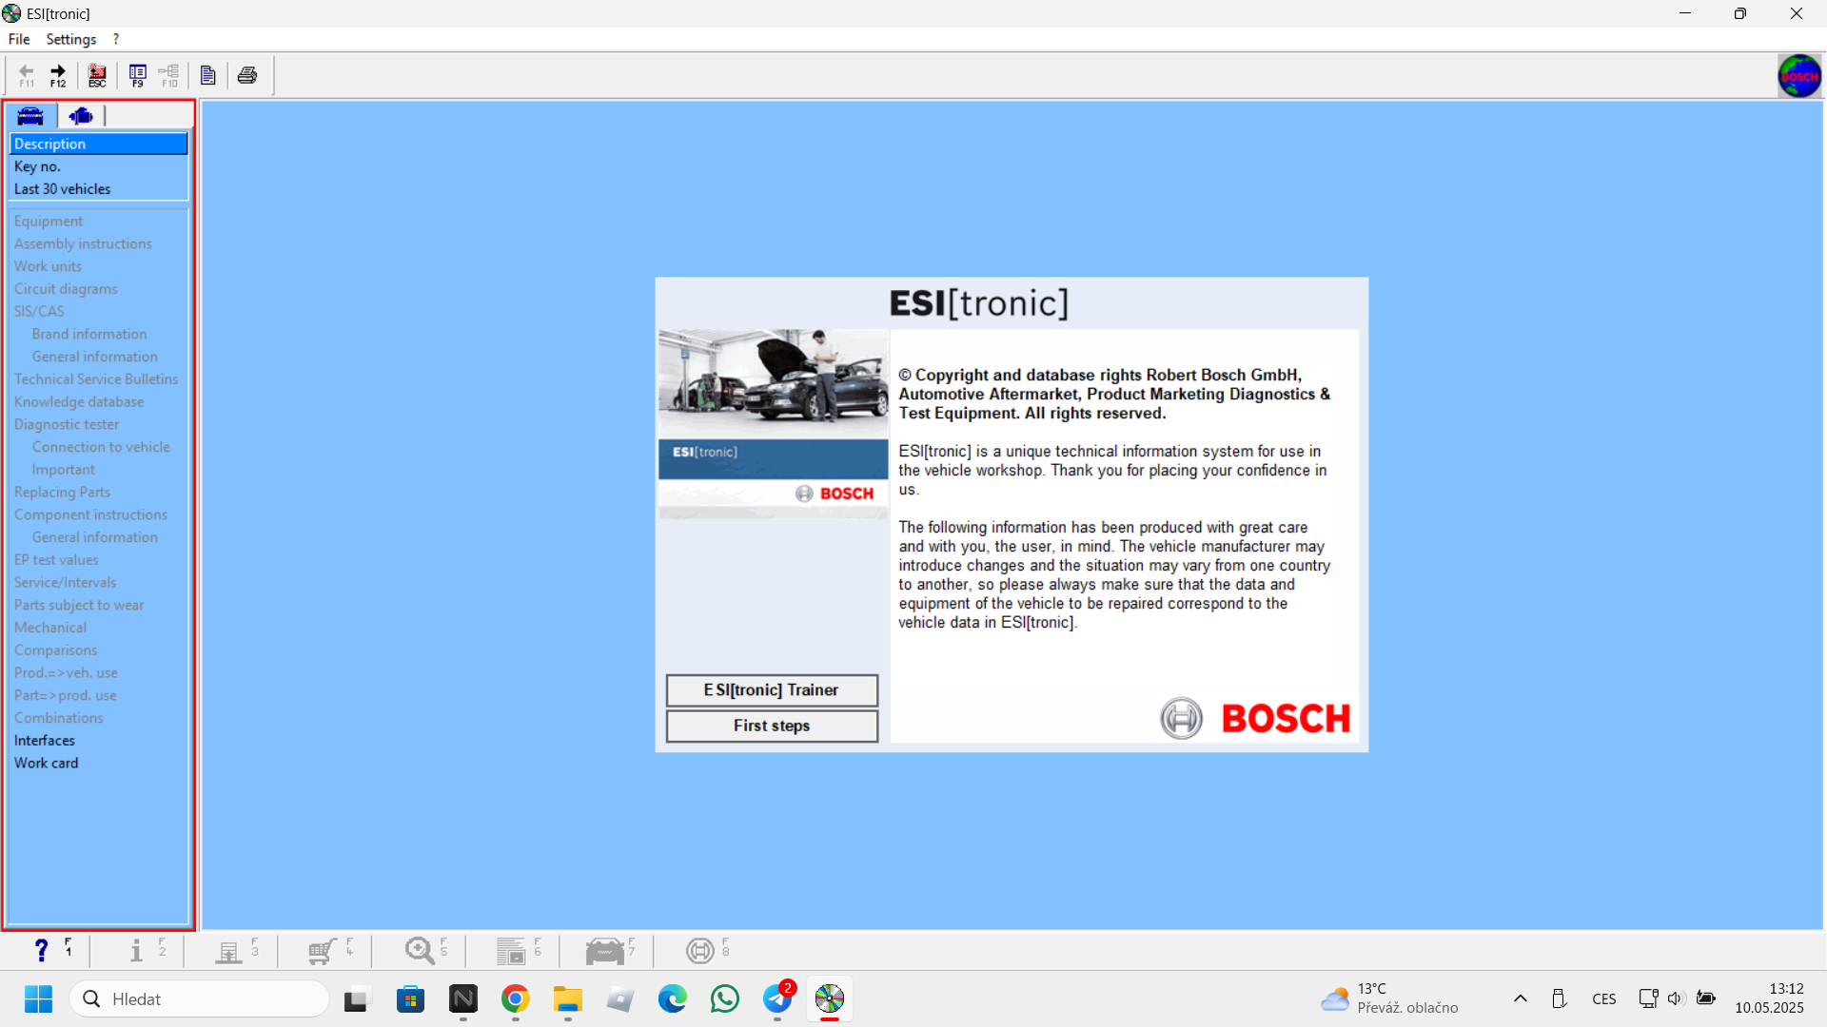Click the F2 information icon
The height and width of the screenshot is (1027, 1827).
[136, 950]
